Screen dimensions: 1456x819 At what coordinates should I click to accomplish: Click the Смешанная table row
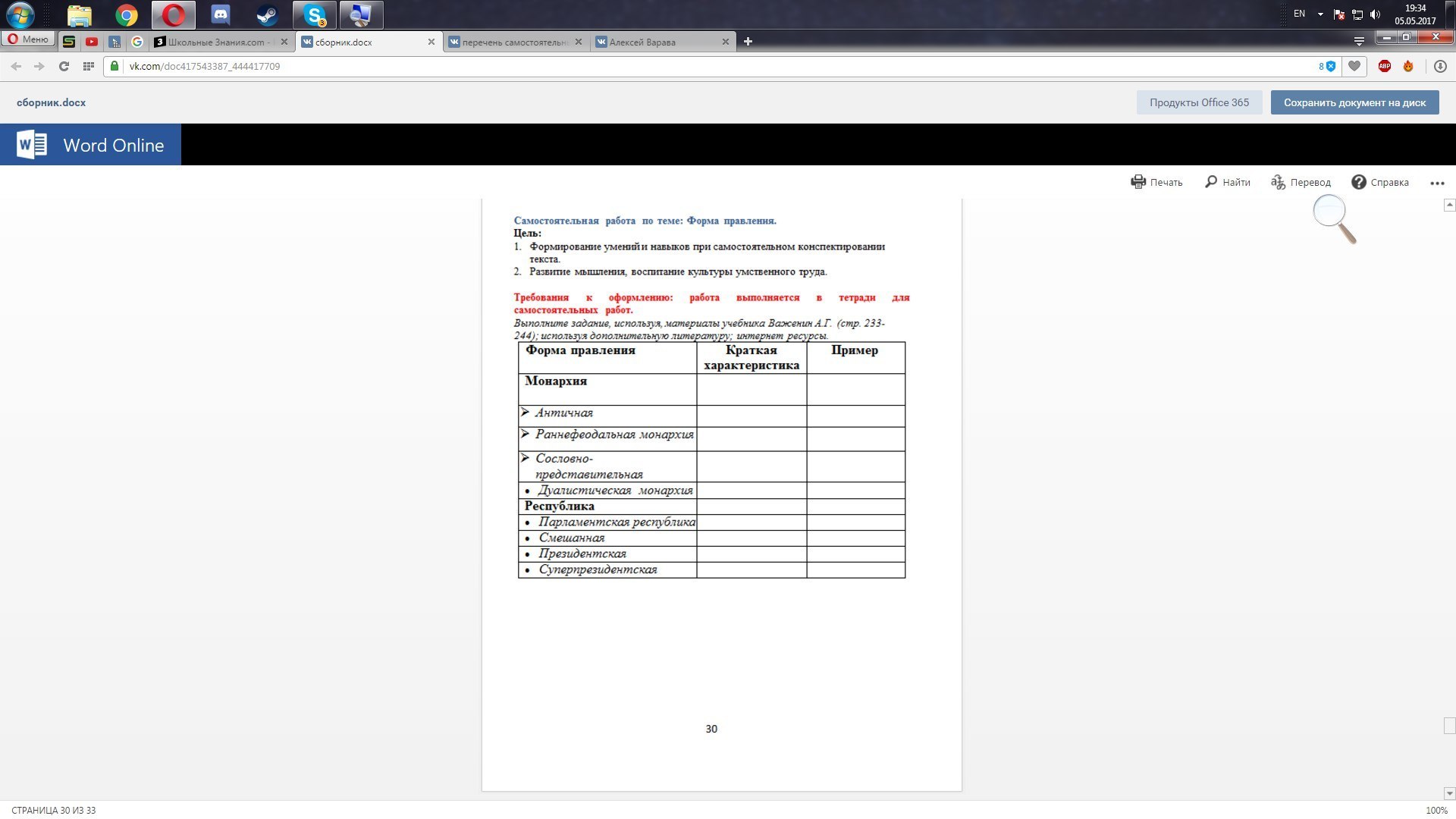711,538
